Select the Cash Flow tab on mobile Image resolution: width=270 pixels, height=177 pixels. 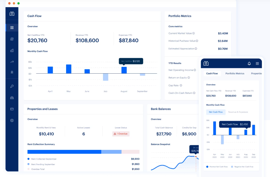pos(212,73)
